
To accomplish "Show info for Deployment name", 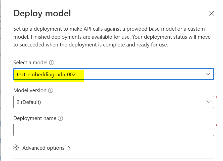I will click(x=60, y=118).
